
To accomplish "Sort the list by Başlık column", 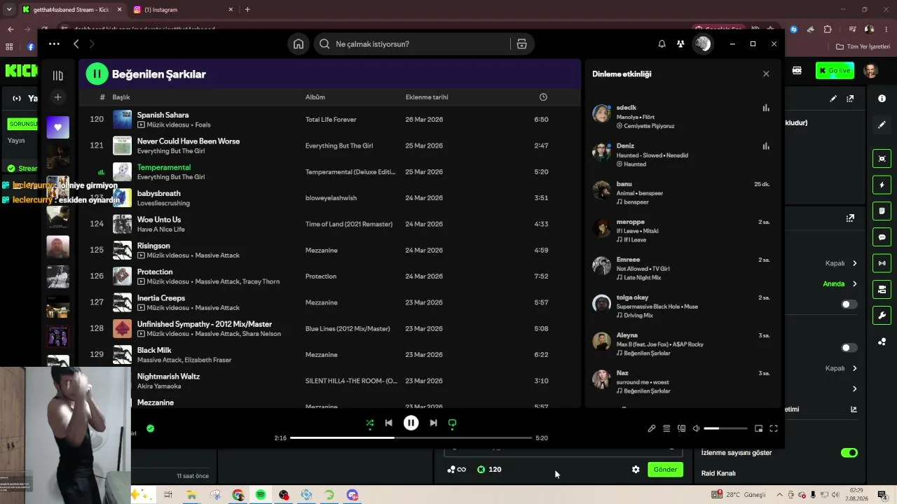I will click(121, 97).
